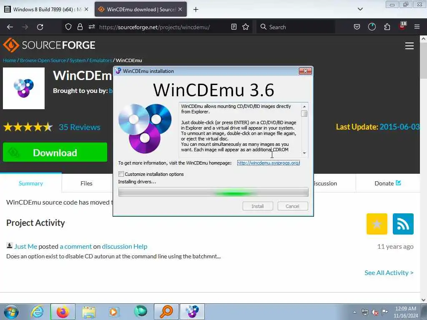This screenshot has height=320, width=427.
Task: Click the five-star rating display
Action: click(28, 127)
